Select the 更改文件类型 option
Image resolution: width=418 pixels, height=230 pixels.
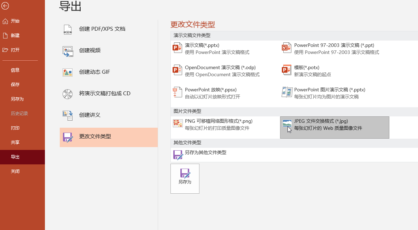coord(109,137)
